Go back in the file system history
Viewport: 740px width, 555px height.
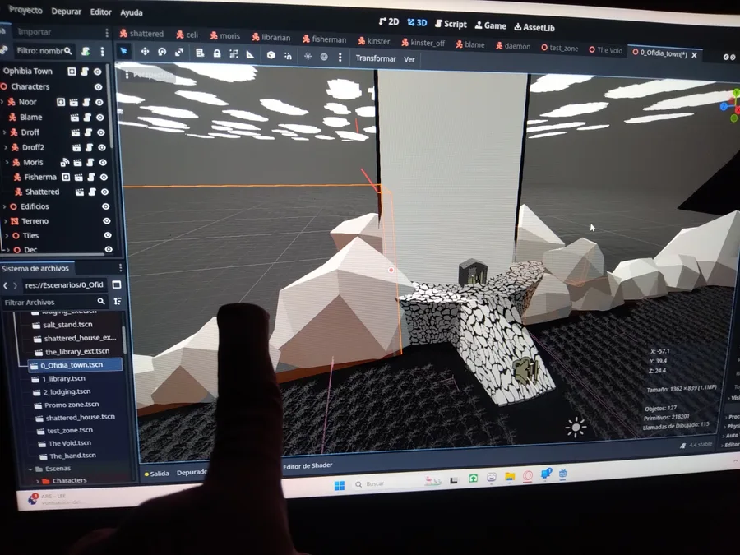(6, 285)
